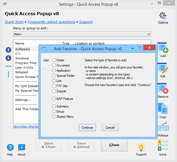Image resolution: width=177 pixels, height=162 pixels.
Task: Click the Close button in Settings
Action: point(114,145)
